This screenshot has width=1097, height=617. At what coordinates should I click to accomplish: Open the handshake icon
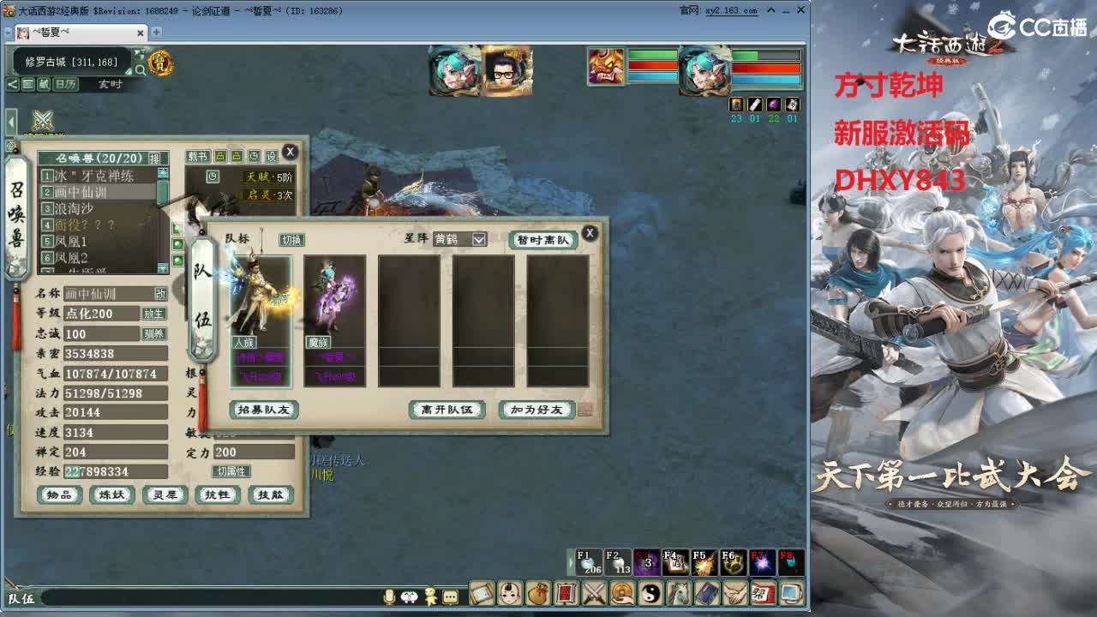pos(735,592)
